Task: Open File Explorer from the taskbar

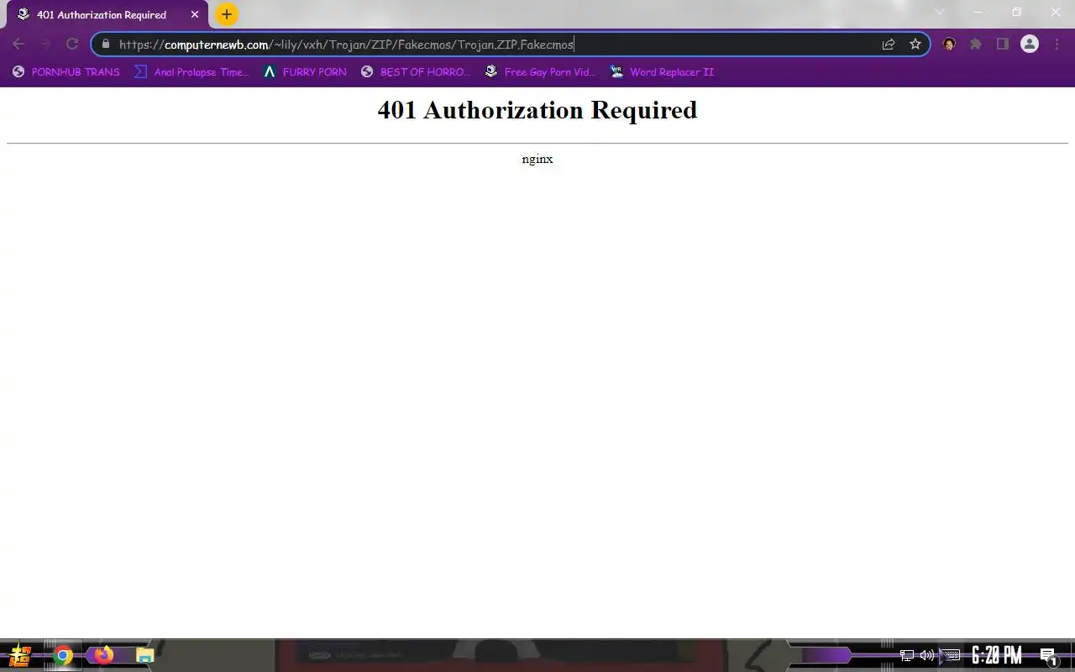Action: (x=144, y=656)
